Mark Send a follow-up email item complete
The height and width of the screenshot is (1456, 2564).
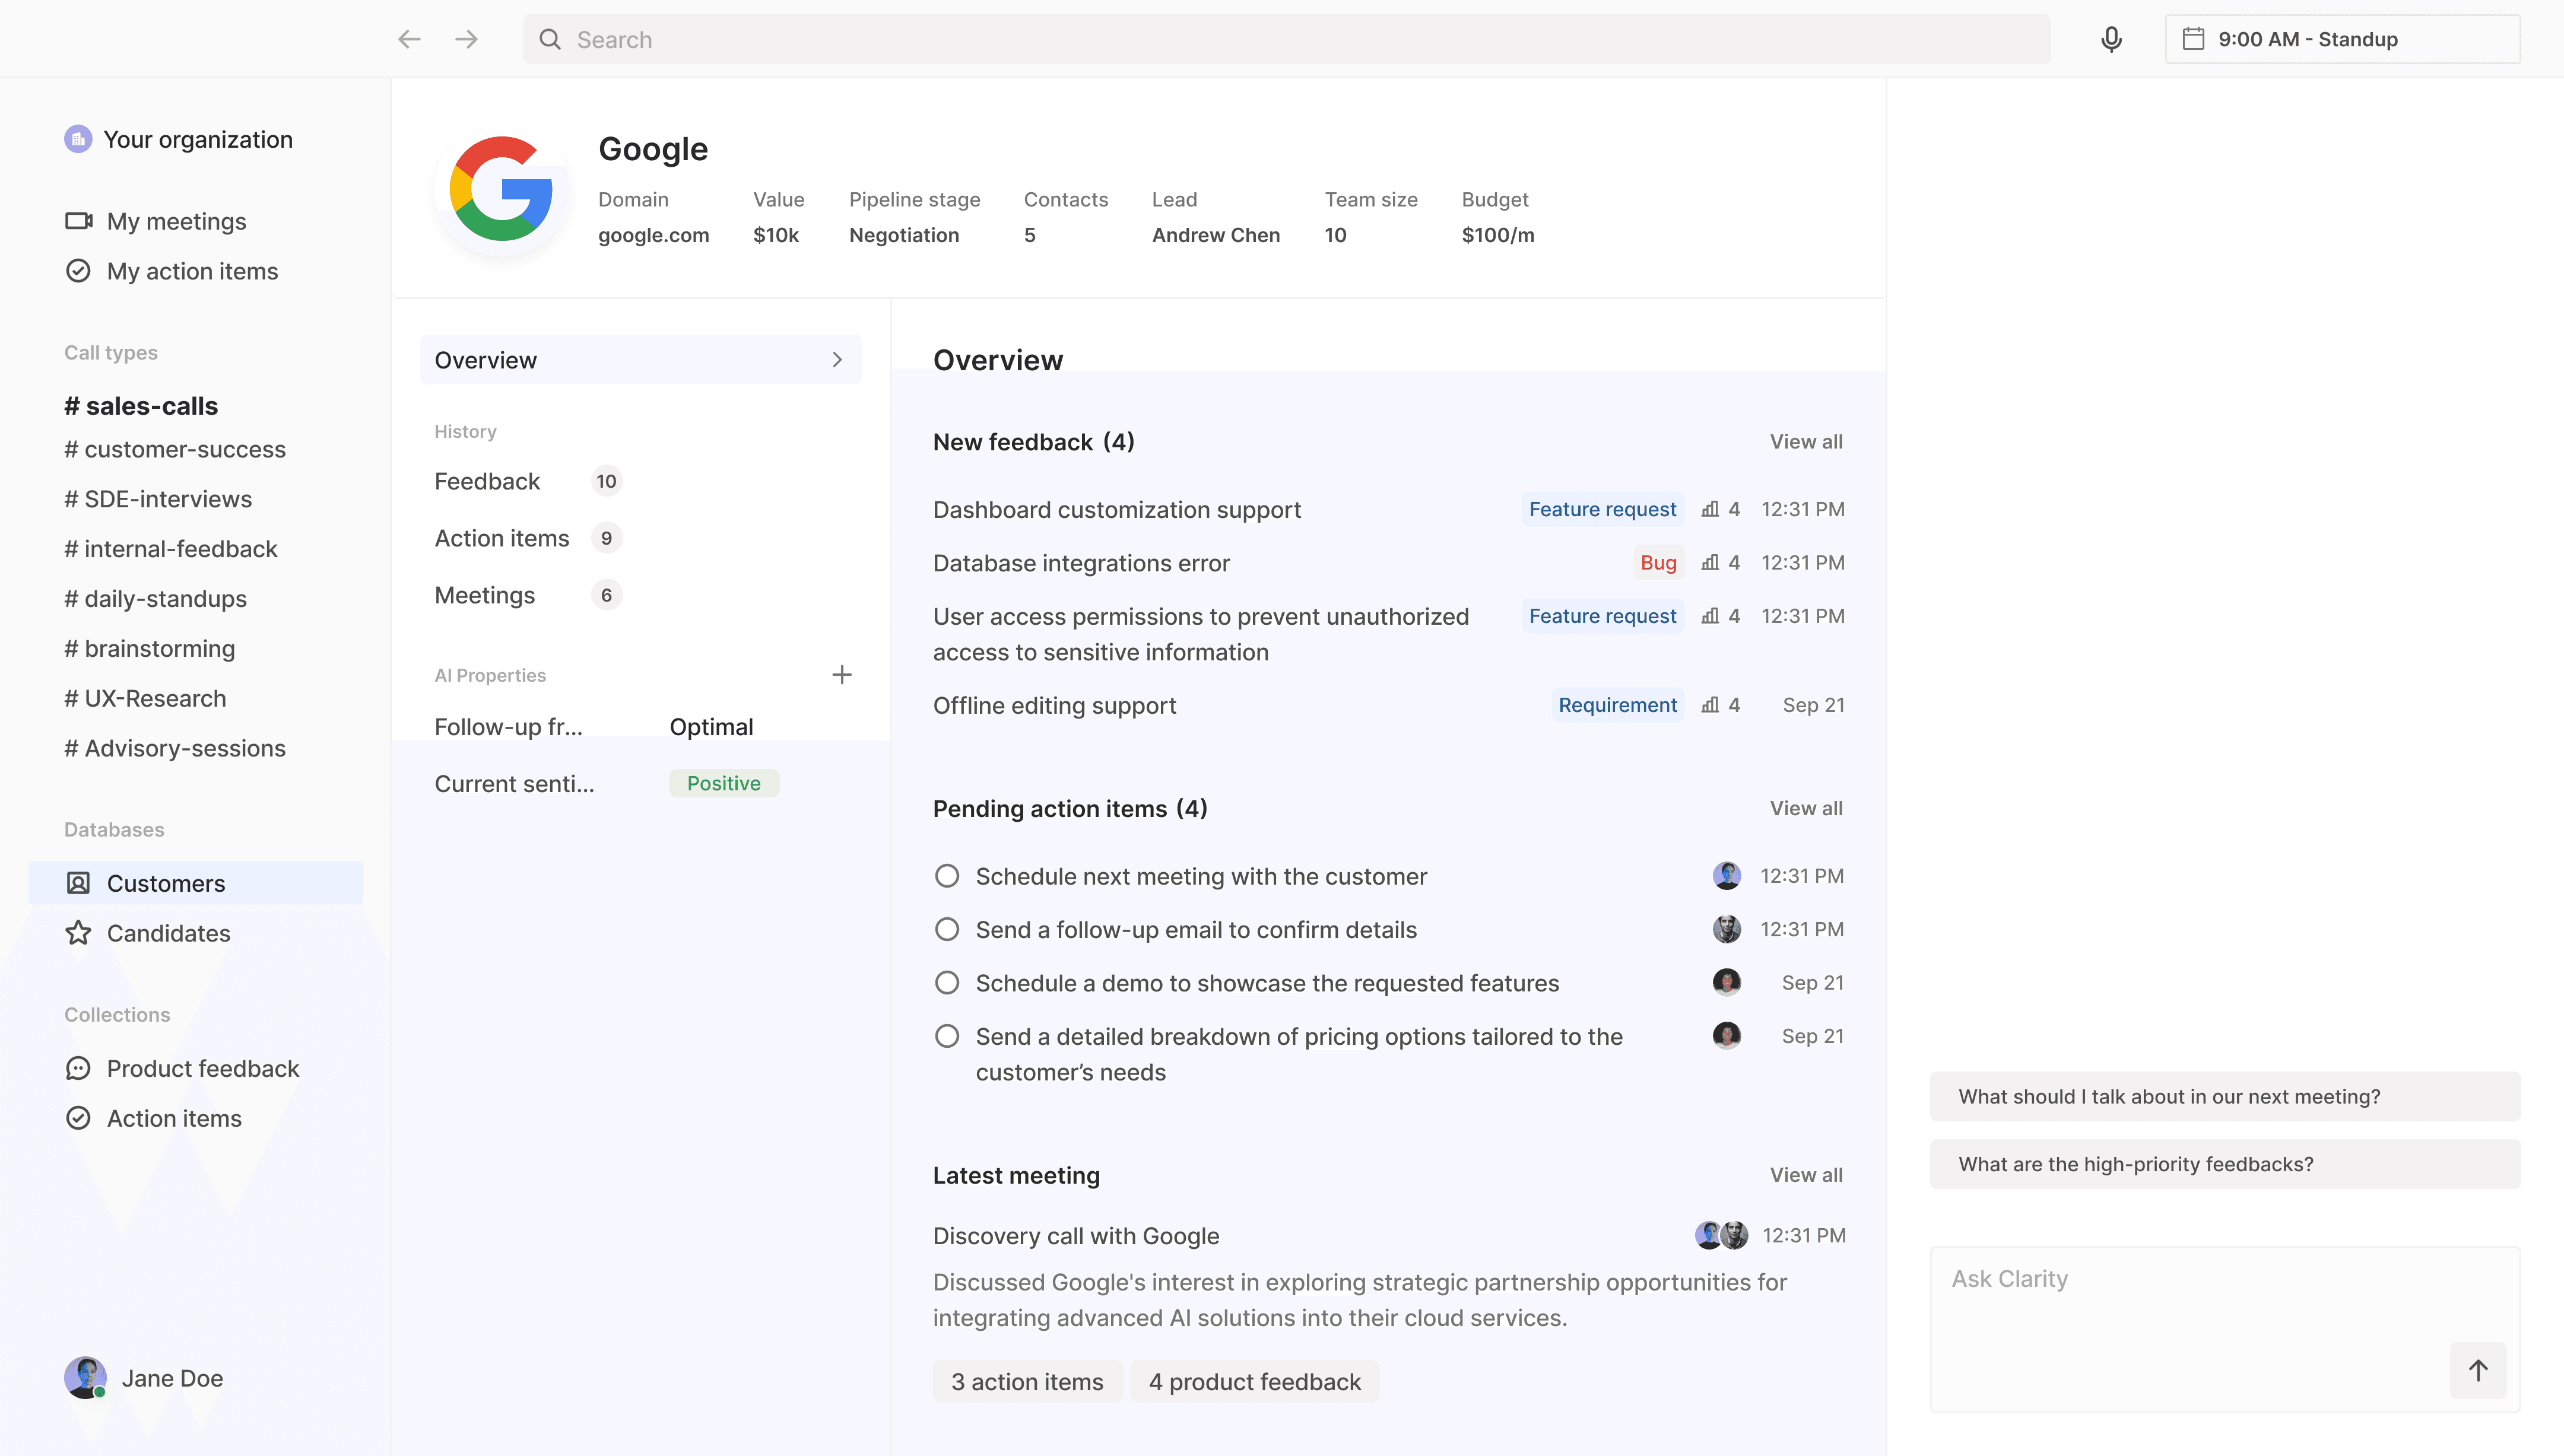pos(946,929)
